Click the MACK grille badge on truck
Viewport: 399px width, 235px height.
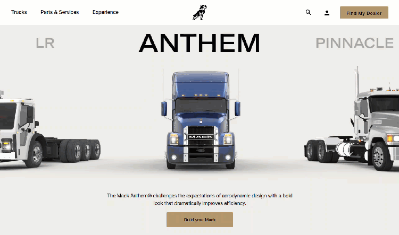click(x=201, y=137)
